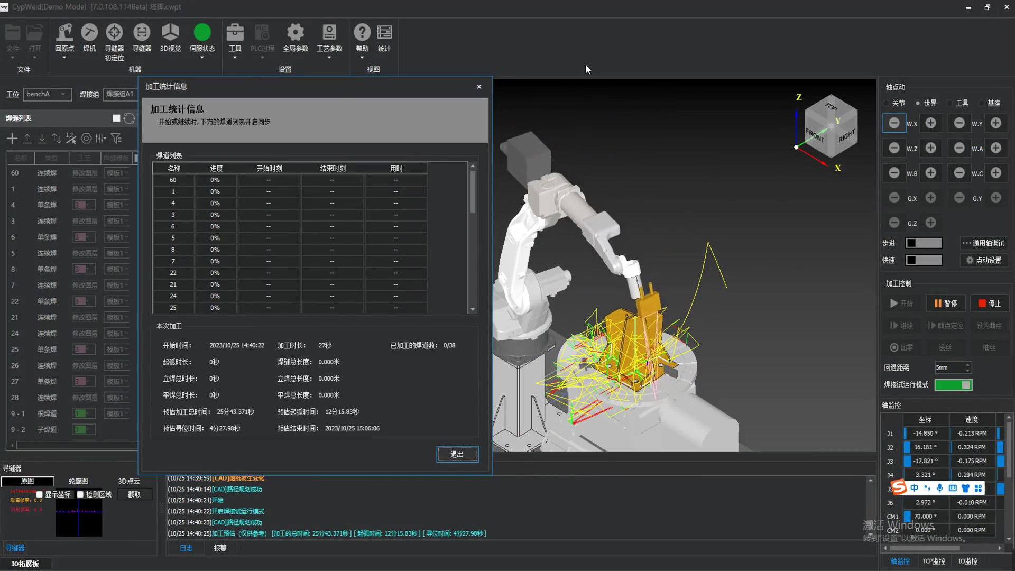Click the red 停止 stop button

pyautogui.click(x=990, y=303)
